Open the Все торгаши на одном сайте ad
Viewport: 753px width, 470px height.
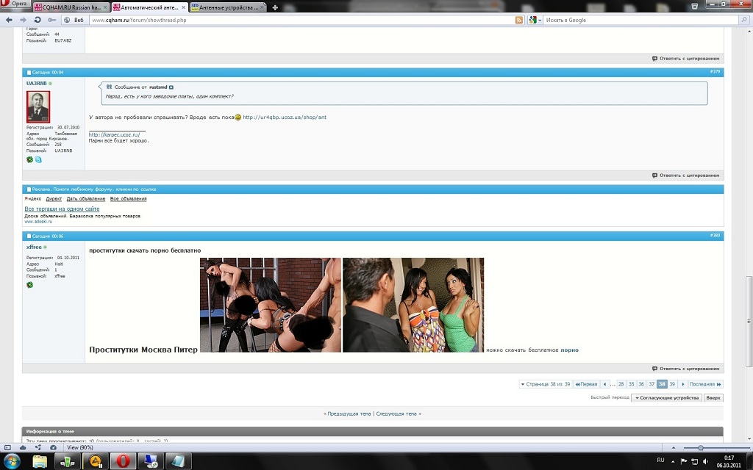(62, 209)
